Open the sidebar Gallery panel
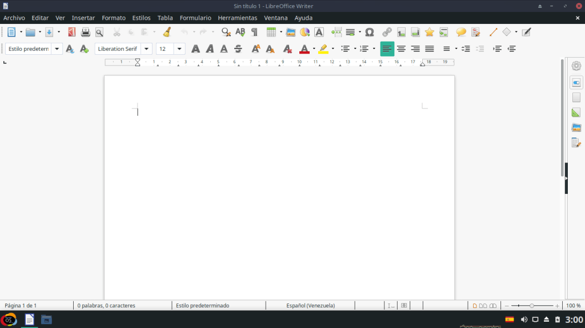The image size is (585, 328). click(576, 128)
